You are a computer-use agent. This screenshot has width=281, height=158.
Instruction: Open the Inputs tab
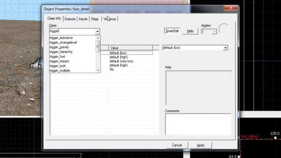(x=83, y=19)
